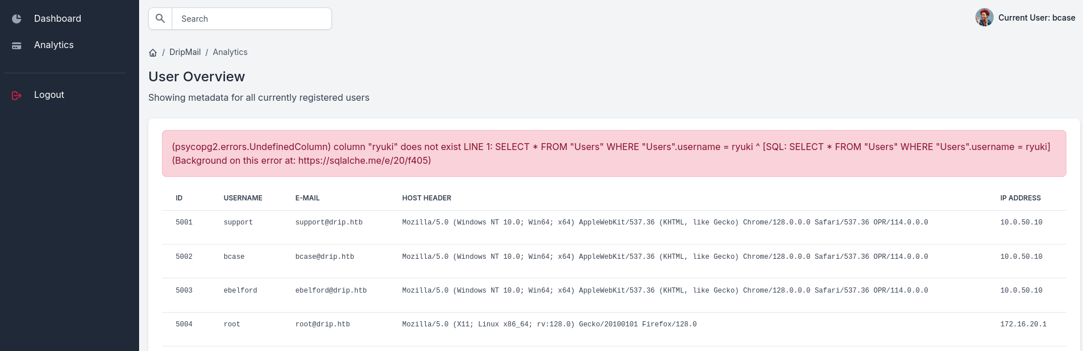Viewport: 1083px width, 351px height.
Task: Click the support@drip.htb email cell
Action: [329, 222]
